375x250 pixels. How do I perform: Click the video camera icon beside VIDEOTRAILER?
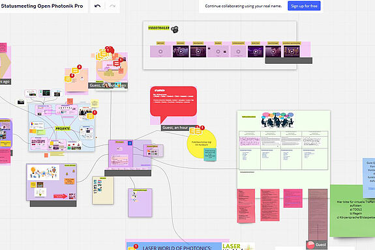pyautogui.click(x=175, y=29)
